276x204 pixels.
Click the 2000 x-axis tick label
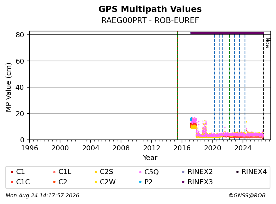[x=60, y=148]
